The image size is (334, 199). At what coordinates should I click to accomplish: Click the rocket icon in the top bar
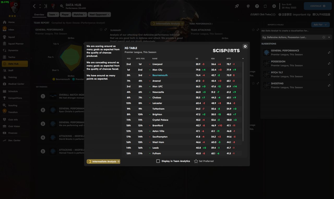point(237,6)
